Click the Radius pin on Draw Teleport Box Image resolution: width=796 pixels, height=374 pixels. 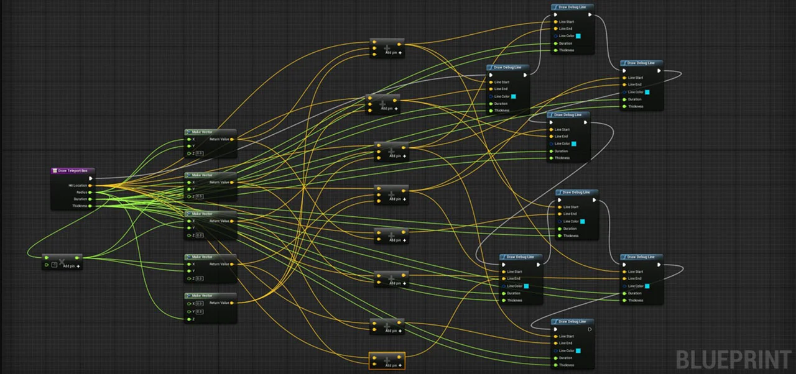[90, 193]
